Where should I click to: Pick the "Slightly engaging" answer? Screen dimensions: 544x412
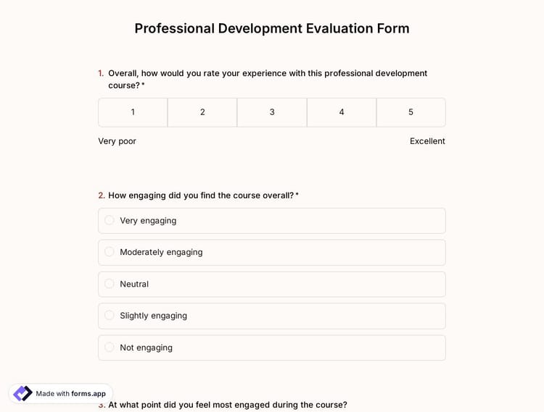(110, 316)
